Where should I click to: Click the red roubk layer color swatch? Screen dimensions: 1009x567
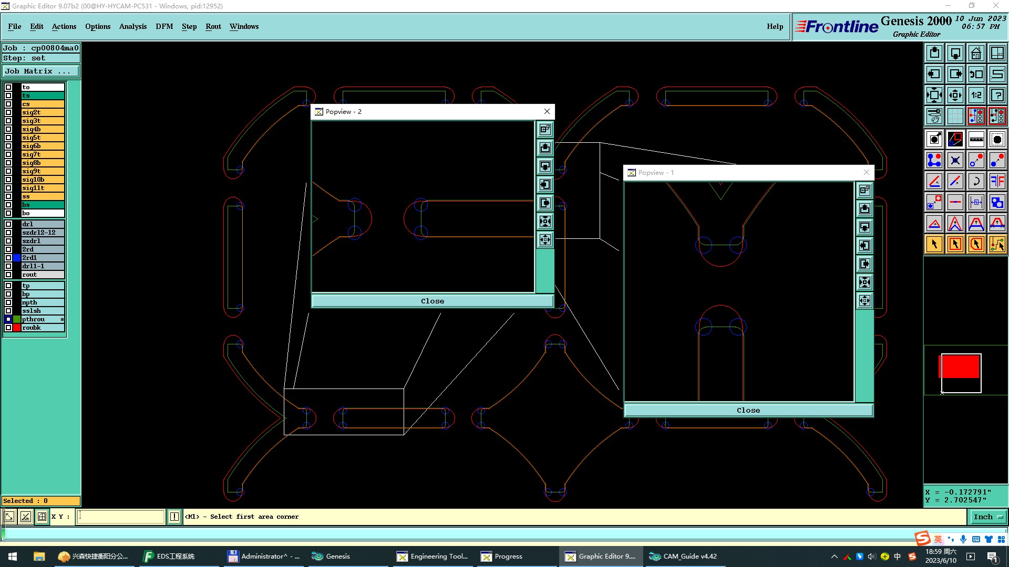tap(17, 328)
